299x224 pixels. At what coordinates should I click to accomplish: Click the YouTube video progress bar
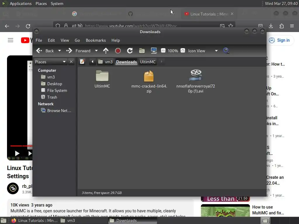click(x=21, y=146)
